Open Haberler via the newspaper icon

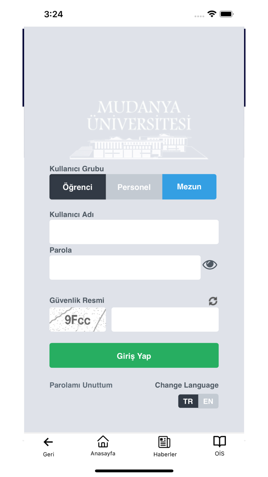165,441
